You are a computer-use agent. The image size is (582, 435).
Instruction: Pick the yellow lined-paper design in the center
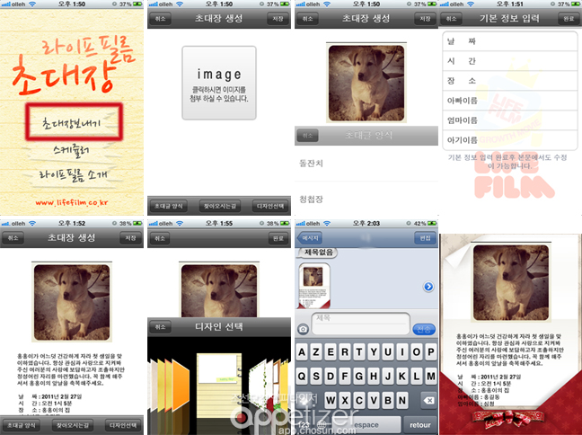[219, 385]
